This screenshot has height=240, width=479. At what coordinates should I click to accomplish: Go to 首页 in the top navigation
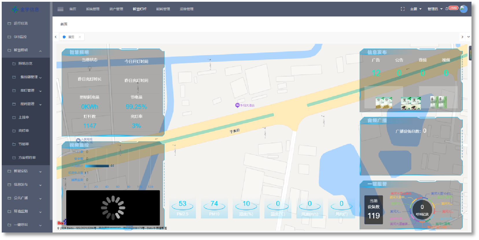coord(73,9)
